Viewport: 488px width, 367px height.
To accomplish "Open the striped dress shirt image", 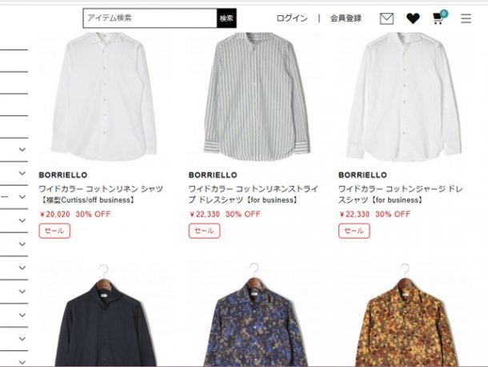I will (x=254, y=97).
